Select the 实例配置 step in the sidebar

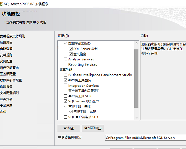(x=6, y=61)
